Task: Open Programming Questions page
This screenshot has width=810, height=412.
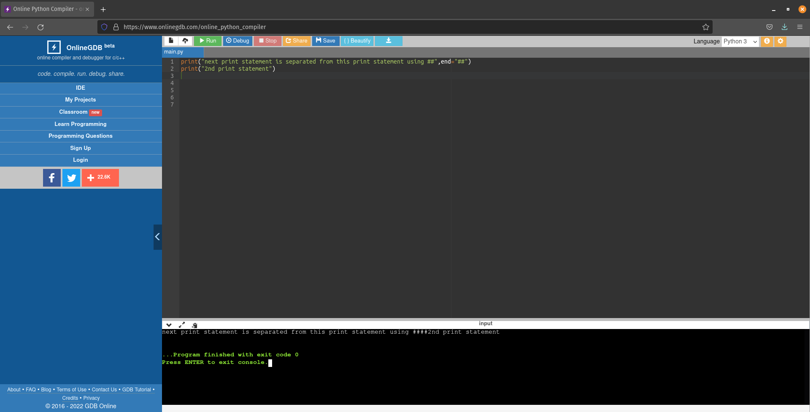Action: click(x=81, y=136)
